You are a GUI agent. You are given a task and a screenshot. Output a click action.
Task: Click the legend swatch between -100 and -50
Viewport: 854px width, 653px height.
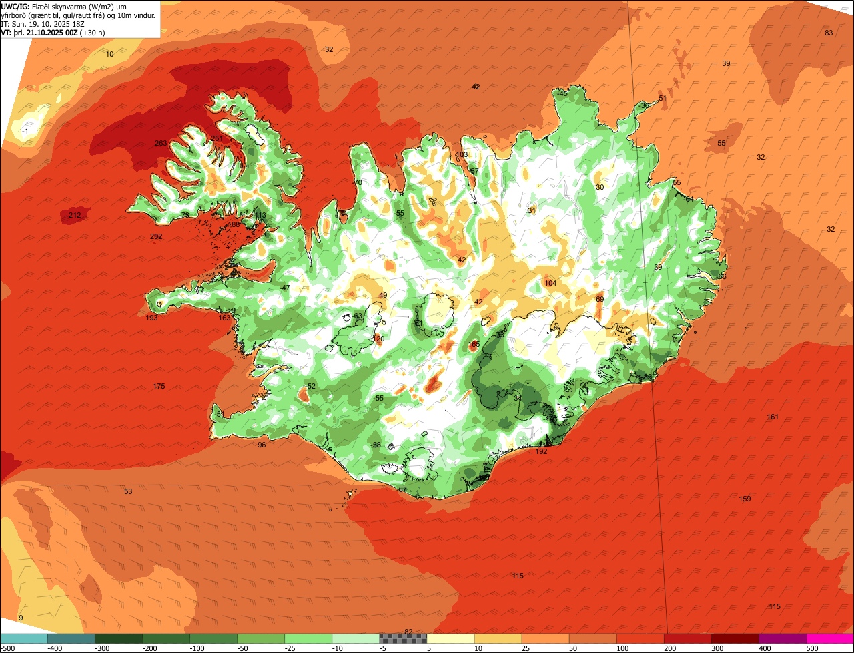(x=213, y=638)
